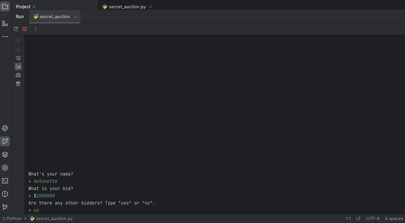Image resolution: width=405 pixels, height=223 pixels.
Task: Close the secret_auction run tab
Action: point(75,17)
